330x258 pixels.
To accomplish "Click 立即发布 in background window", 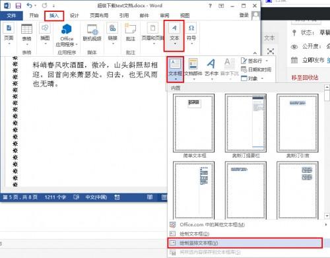I will point(313,60).
